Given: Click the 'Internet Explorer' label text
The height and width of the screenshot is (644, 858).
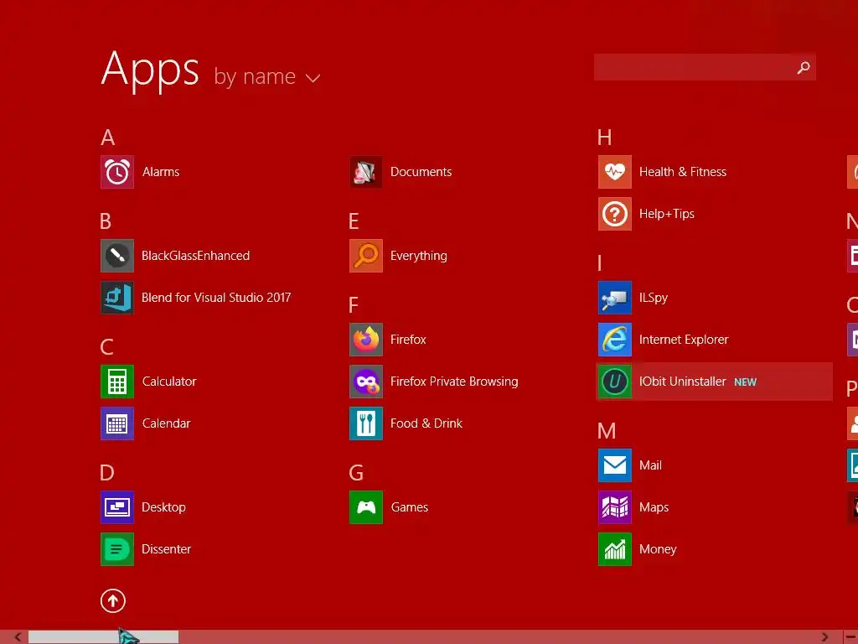Looking at the screenshot, I should tap(684, 340).
